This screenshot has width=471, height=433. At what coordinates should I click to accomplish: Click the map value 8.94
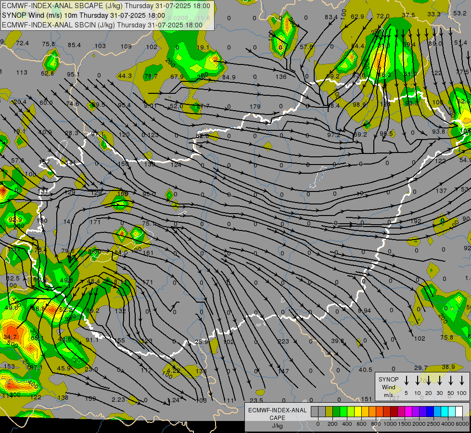point(364,310)
